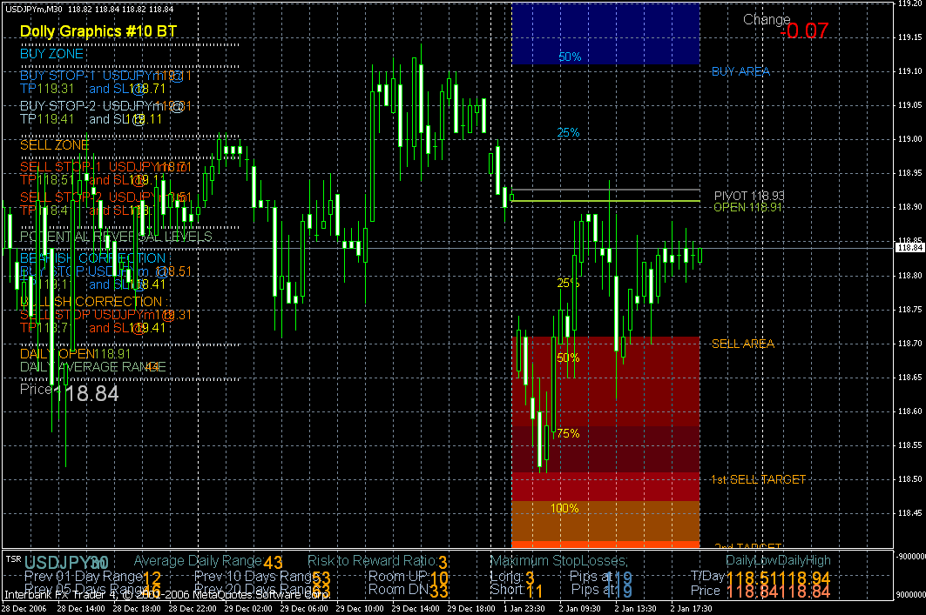This screenshot has height=615, width=926.
Task: Click the red -0.07 change value
Action: point(804,30)
